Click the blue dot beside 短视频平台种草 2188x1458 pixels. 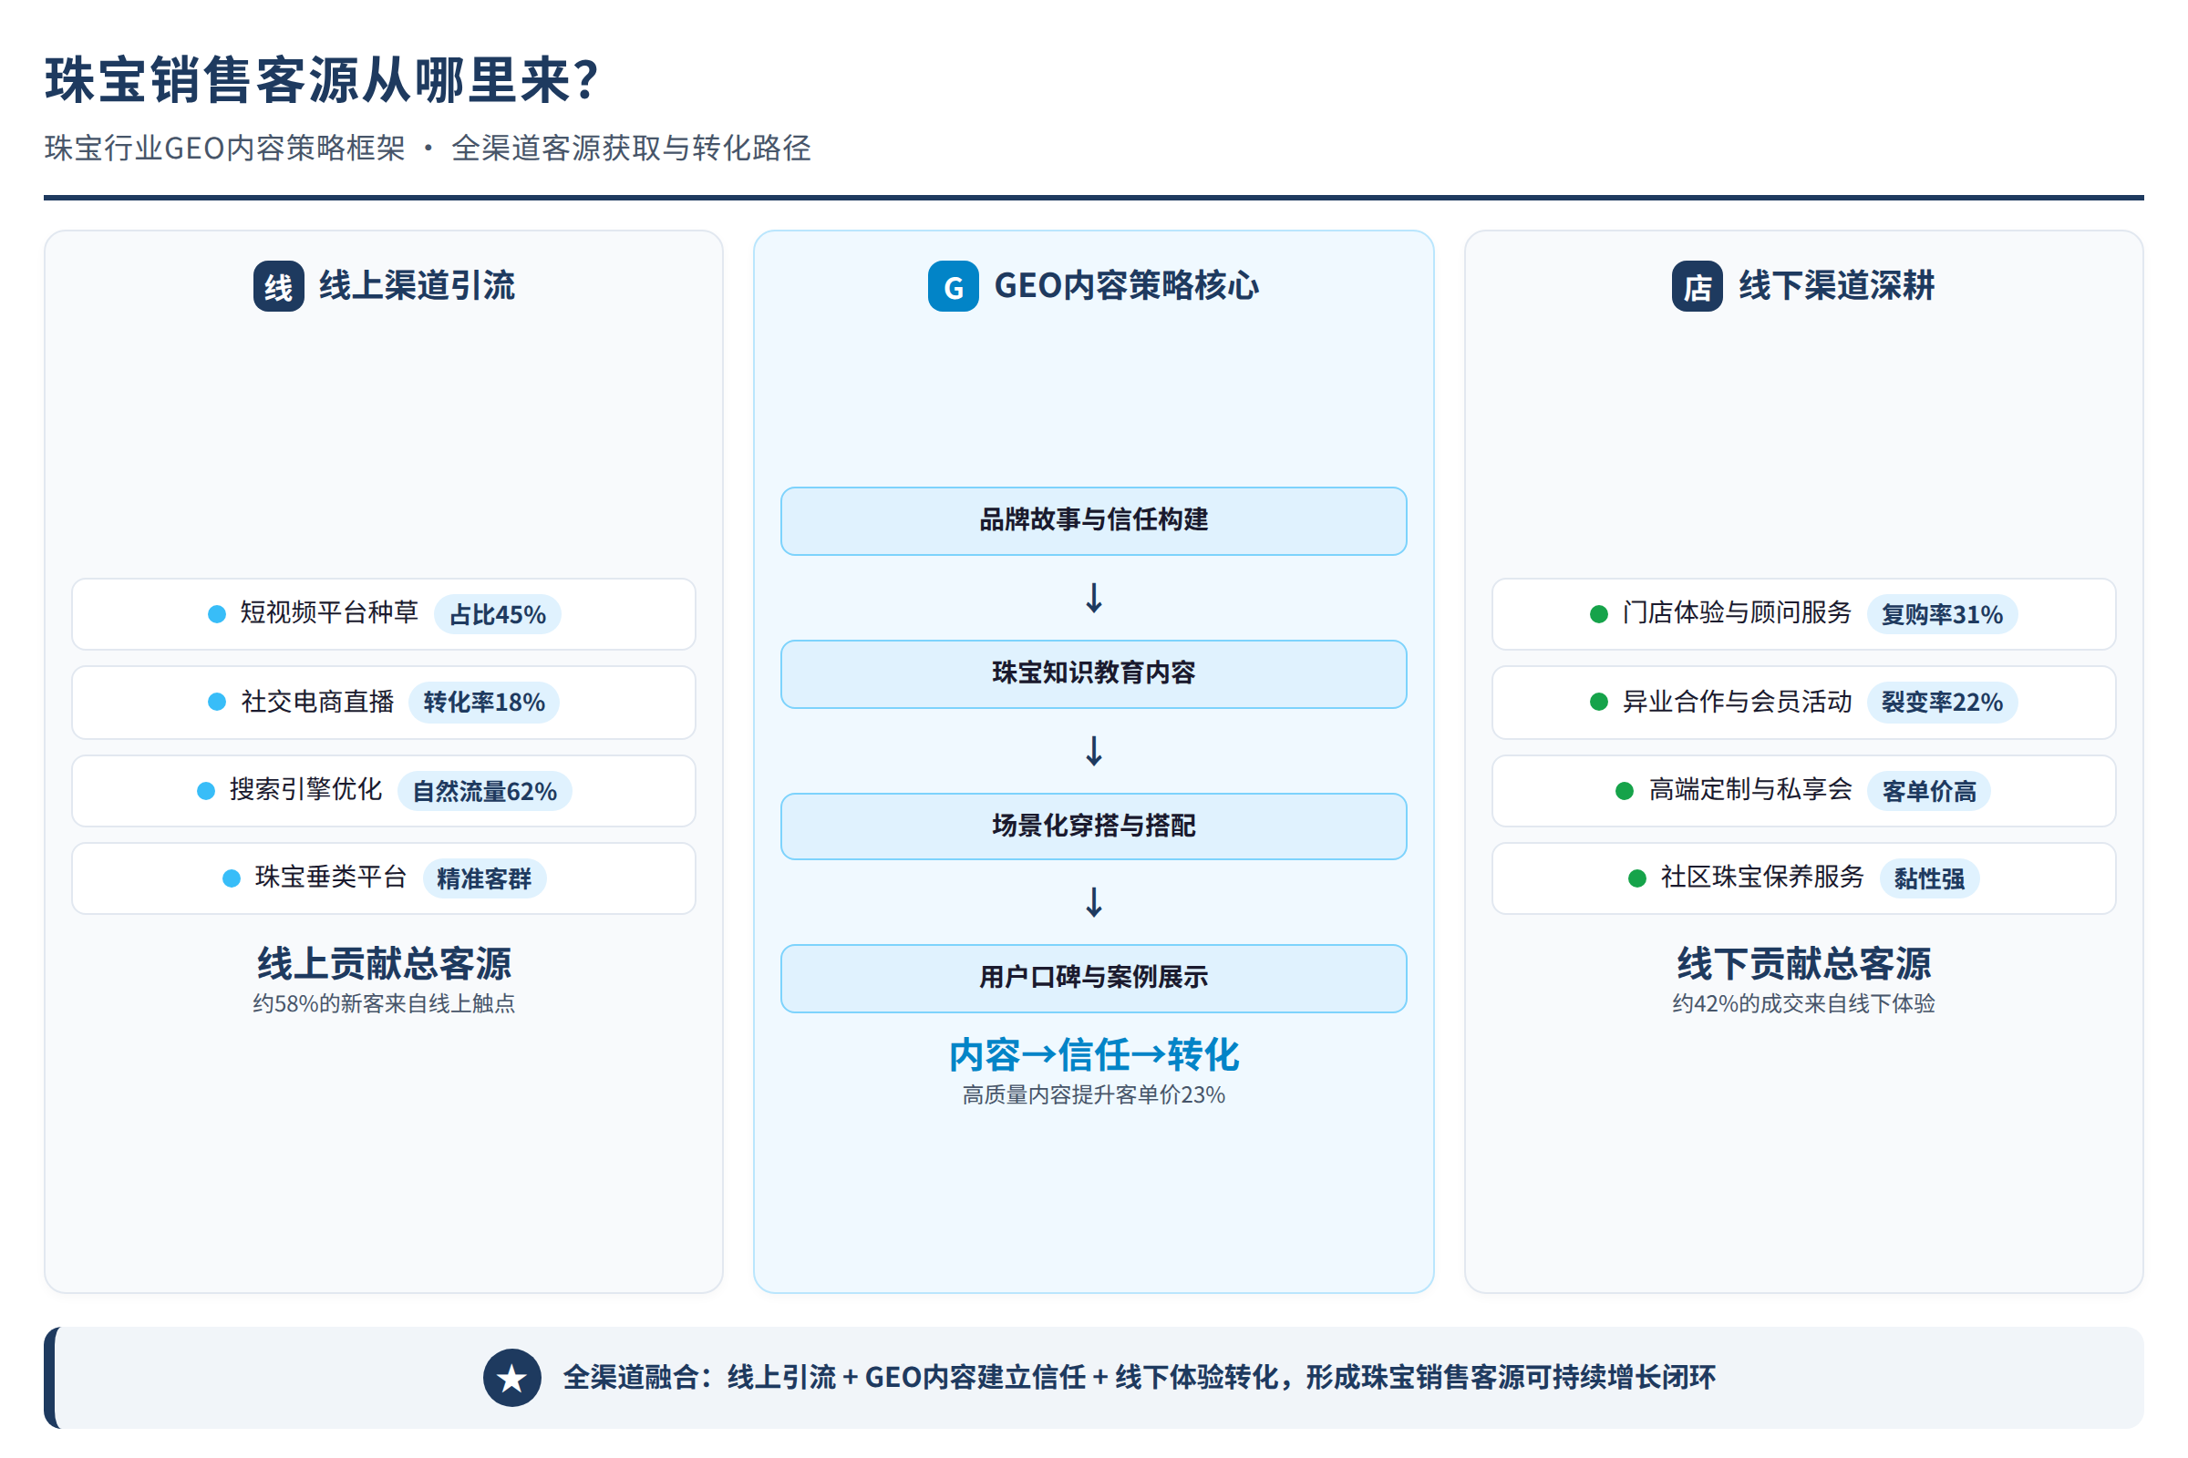click(217, 613)
